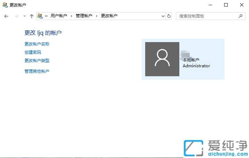Click the magnifier search icon
The width and height of the screenshot is (249, 158).
point(240,16)
